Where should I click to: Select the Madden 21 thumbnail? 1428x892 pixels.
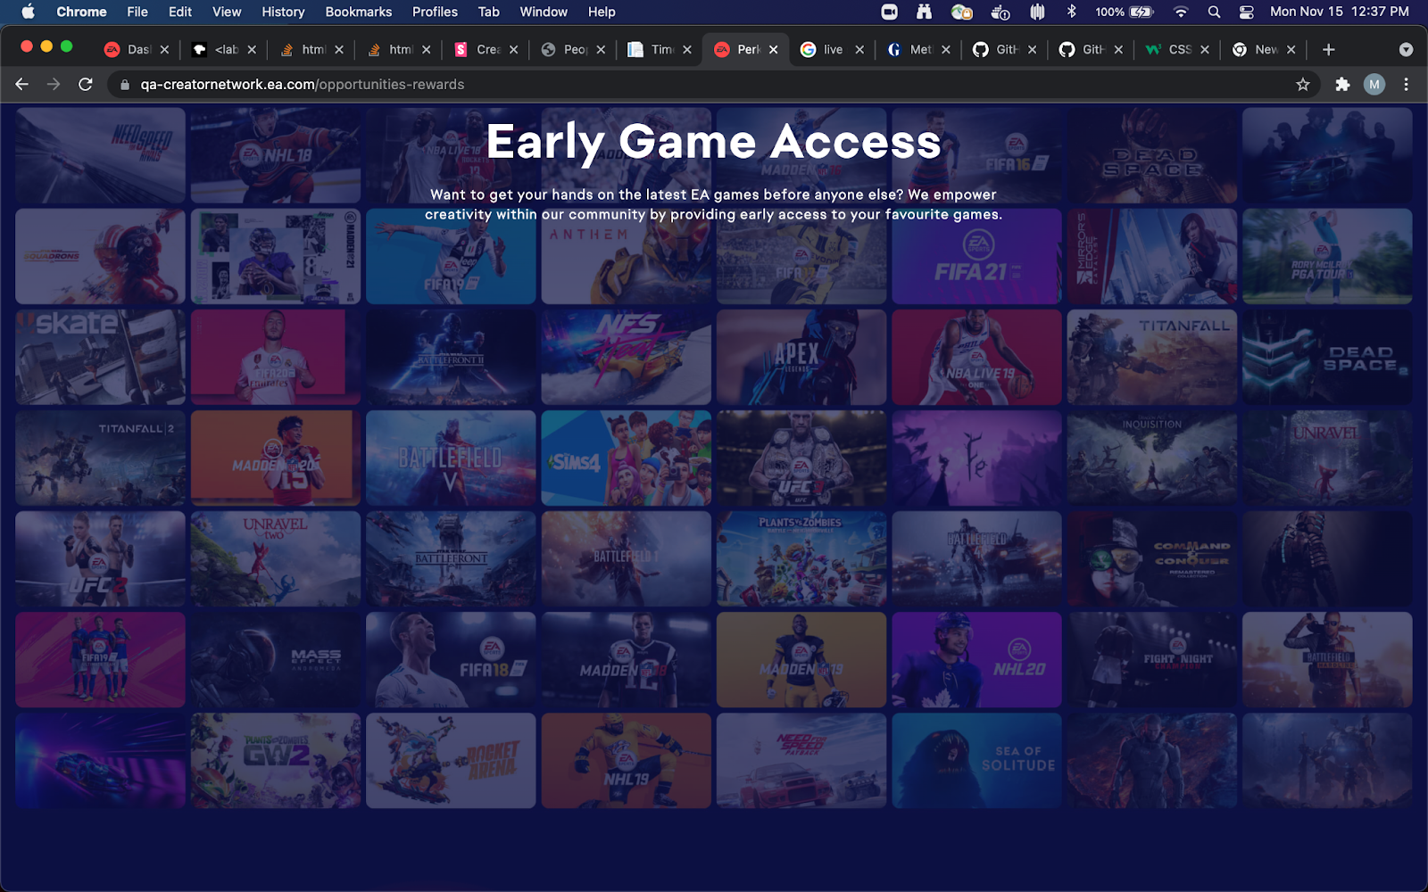pos(276,257)
